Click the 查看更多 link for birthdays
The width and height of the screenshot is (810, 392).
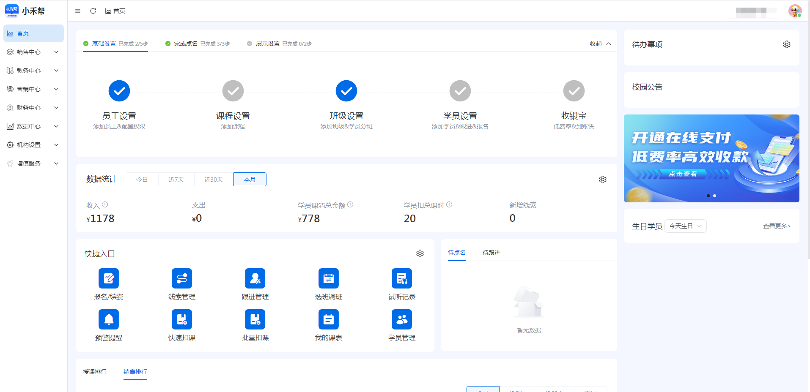(777, 226)
